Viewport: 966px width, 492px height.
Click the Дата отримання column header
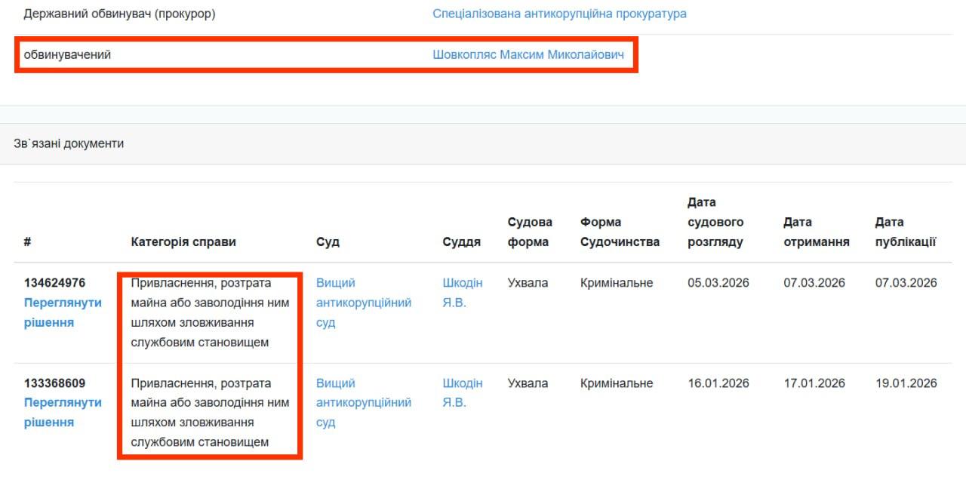817,232
